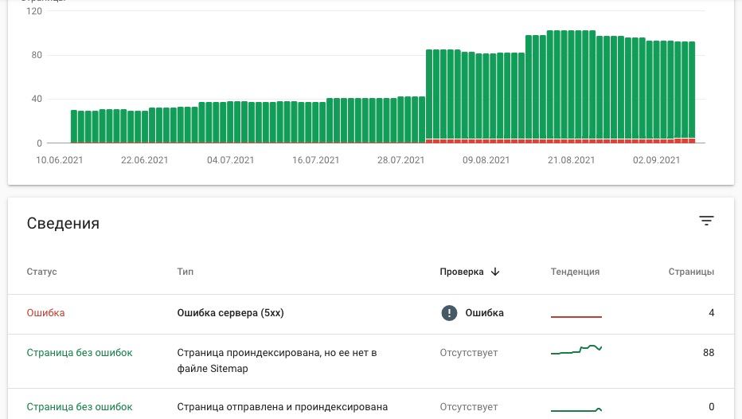
Task: Click the 40 y-axis label
Action: (37, 99)
